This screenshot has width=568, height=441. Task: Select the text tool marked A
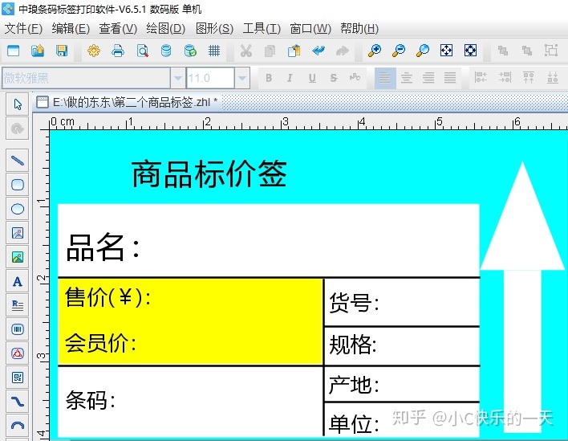tap(18, 281)
